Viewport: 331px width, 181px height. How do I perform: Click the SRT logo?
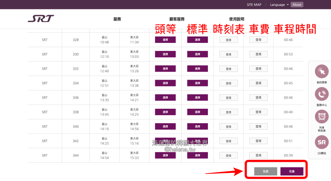41,19
